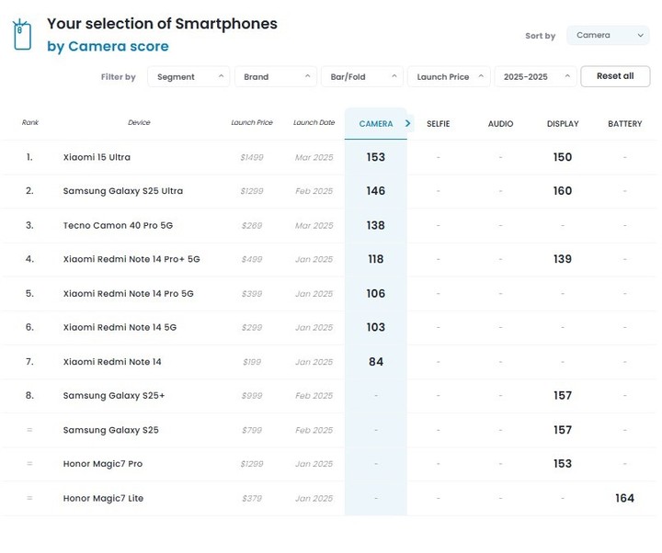The height and width of the screenshot is (553, 662).
Task: Open the Samsung Galaxy S25 link
Action: (110, 430)
